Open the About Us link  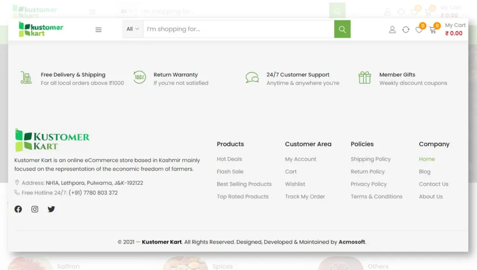[431, 196]
